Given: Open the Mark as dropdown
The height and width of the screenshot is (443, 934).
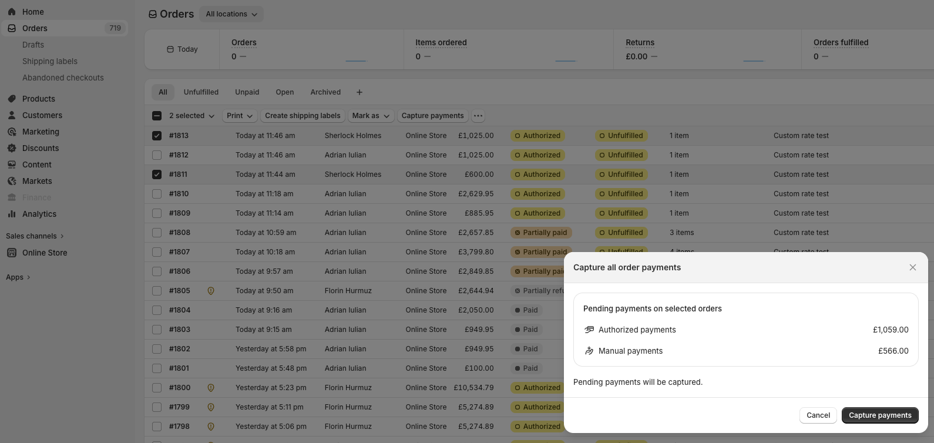Looking at the screenshot, I should click(371, 116).
